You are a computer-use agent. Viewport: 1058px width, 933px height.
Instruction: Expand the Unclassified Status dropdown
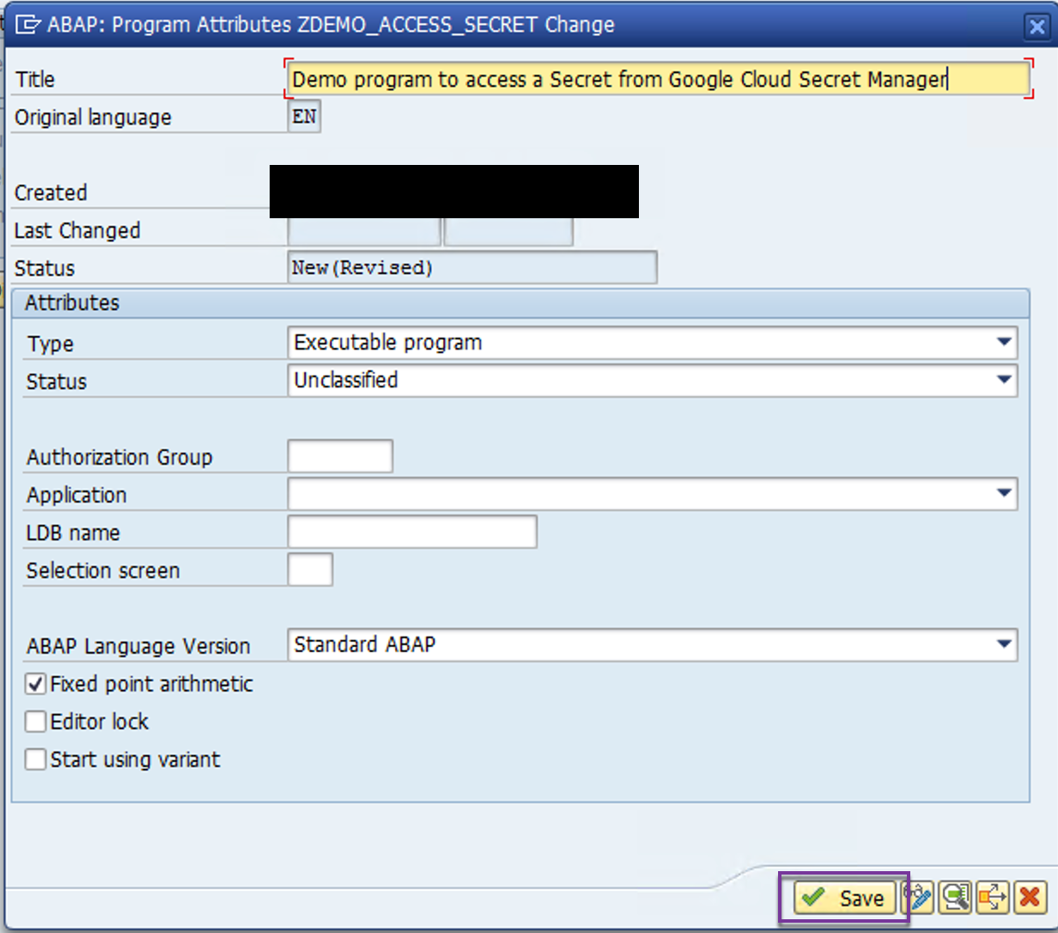[1003, 380]
